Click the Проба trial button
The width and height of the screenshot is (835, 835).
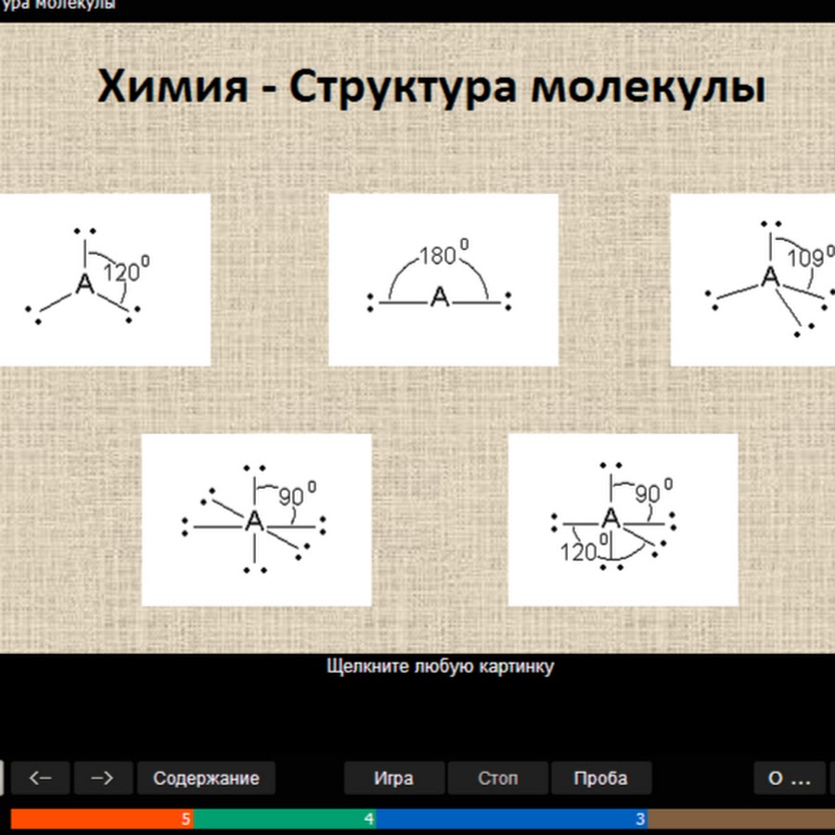pos(600,778)
